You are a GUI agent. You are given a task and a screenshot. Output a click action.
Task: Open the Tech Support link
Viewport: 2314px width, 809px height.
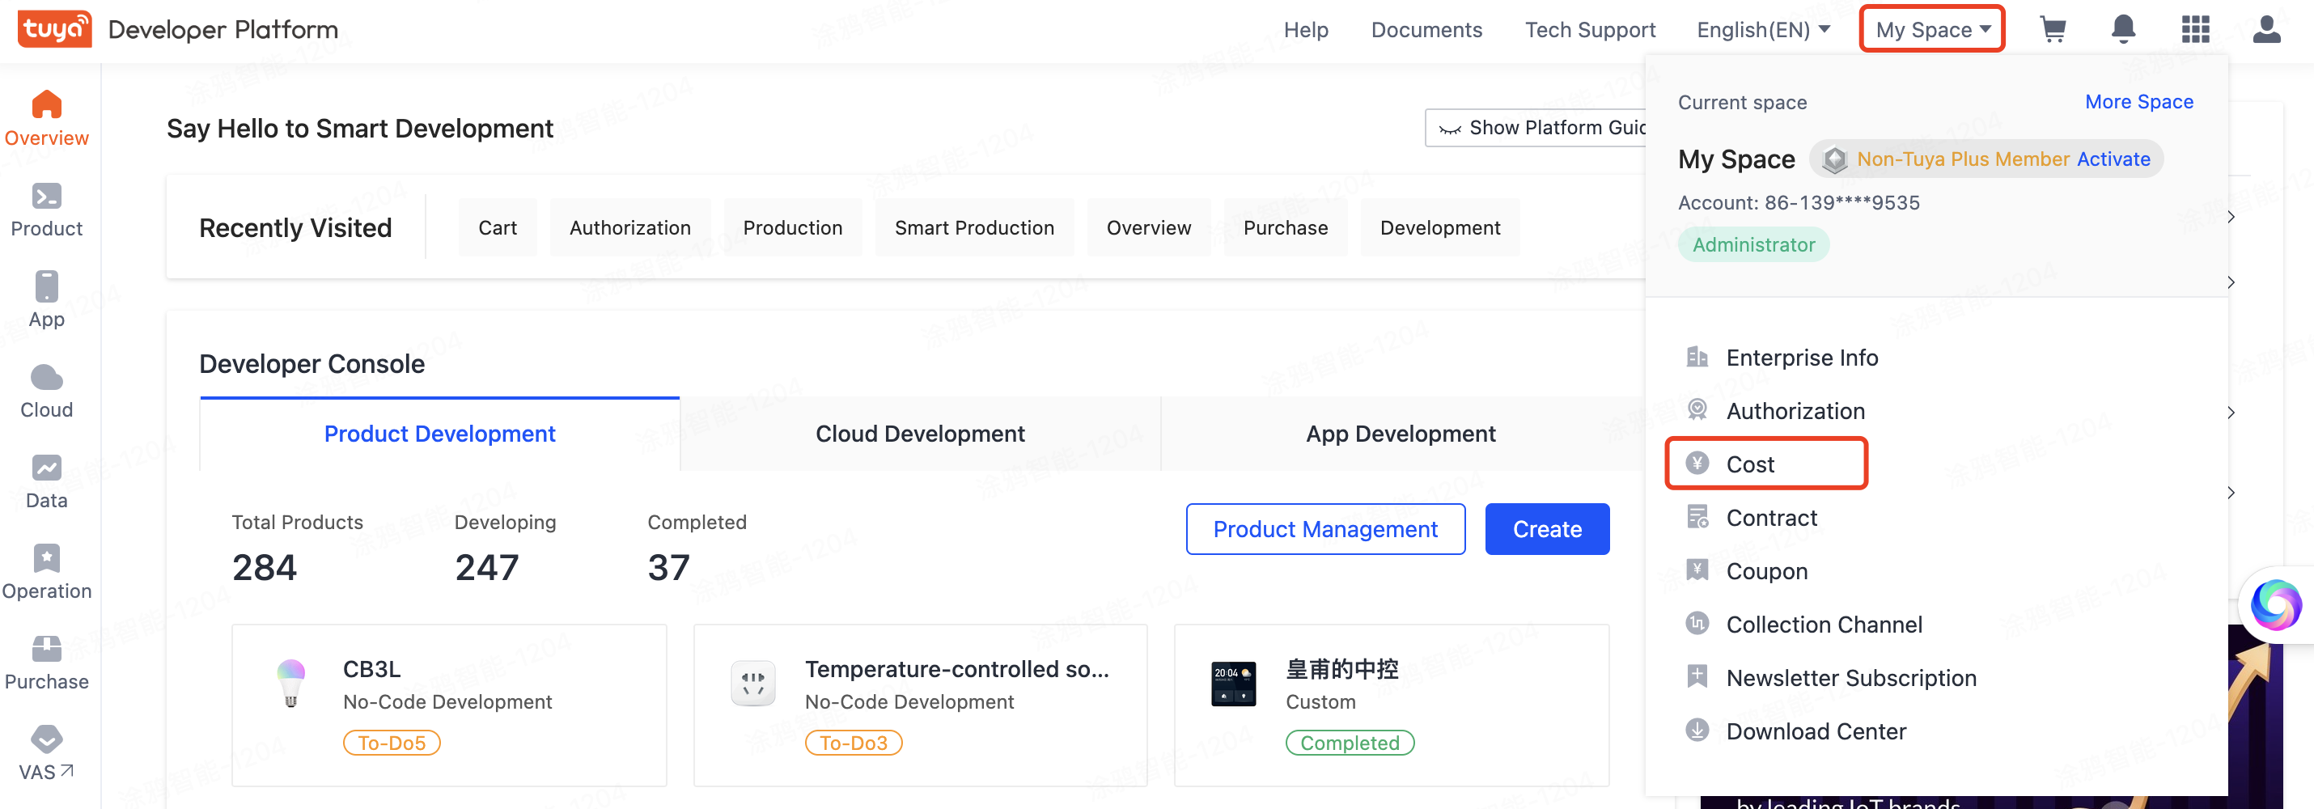[1589, 30]
